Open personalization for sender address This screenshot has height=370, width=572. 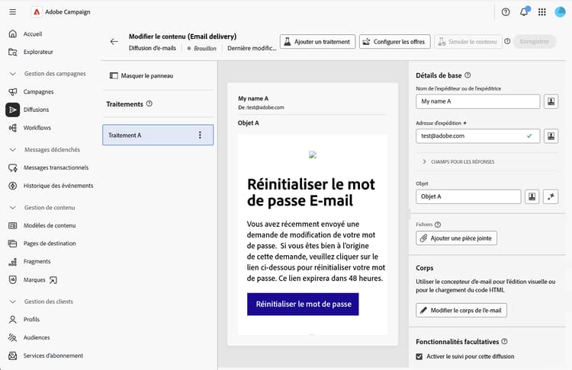coord(551,136)
